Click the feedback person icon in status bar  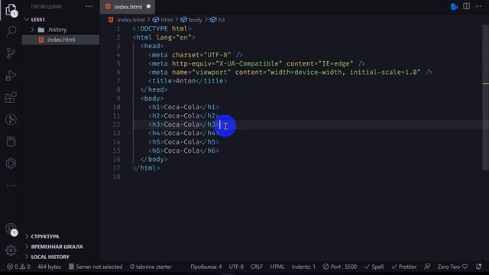pyautogui.click(x=427, y=267)
